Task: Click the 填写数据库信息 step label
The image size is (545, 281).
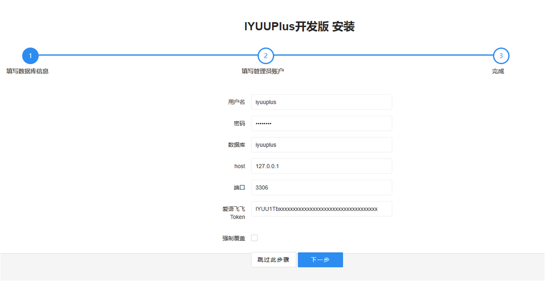Action: [x=27, y=71]
